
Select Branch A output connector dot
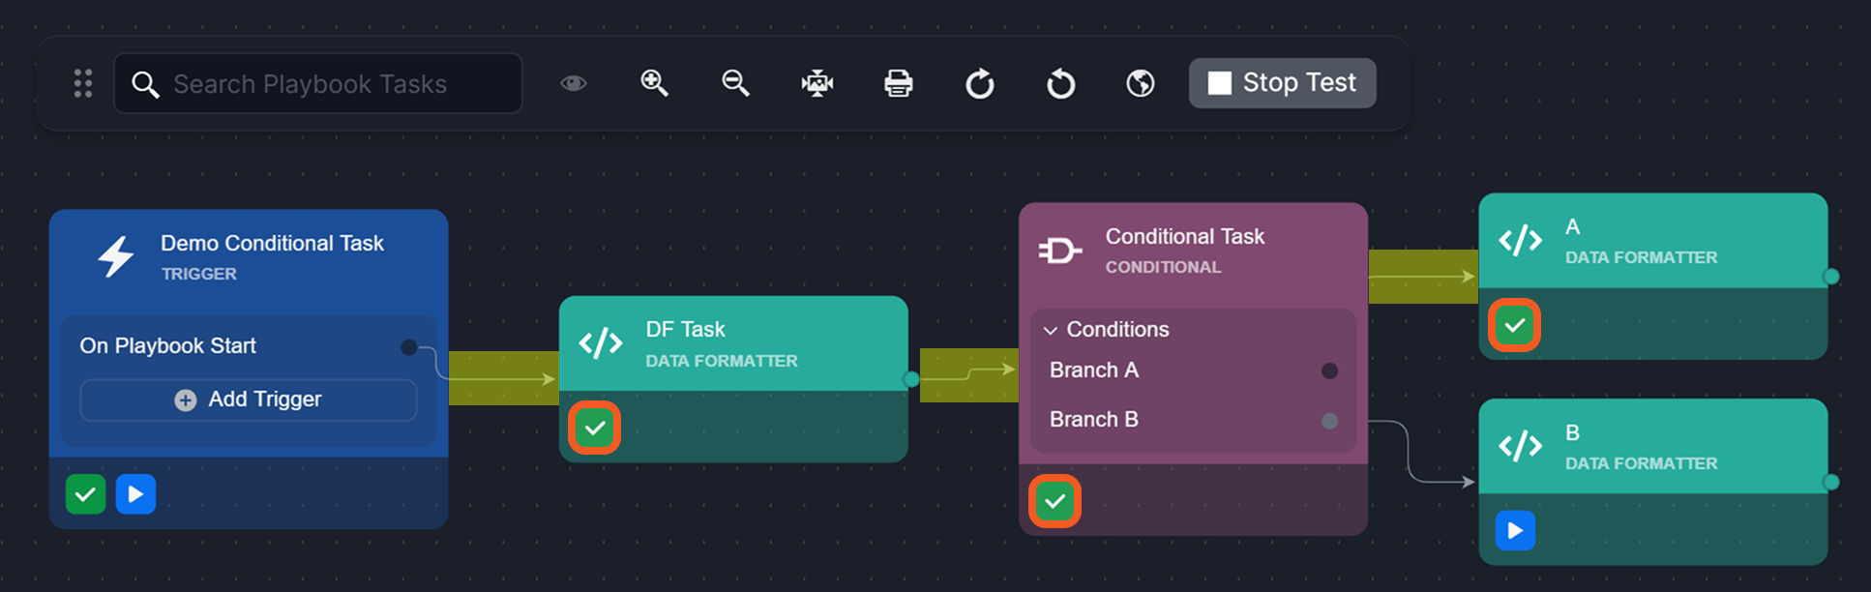1329,370
